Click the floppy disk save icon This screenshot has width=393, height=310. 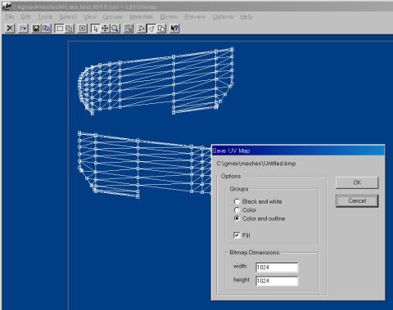36,29
